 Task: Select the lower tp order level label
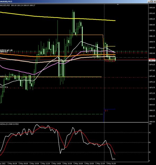click(x=4, y=87)
